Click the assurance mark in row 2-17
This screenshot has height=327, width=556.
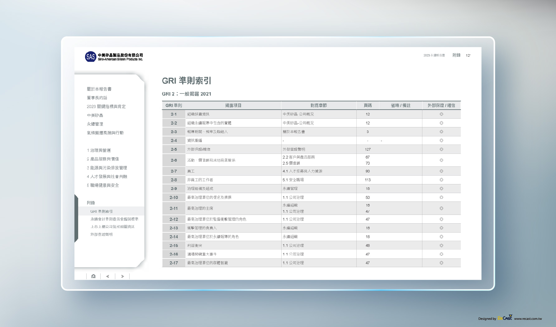[x=441, y=263]
